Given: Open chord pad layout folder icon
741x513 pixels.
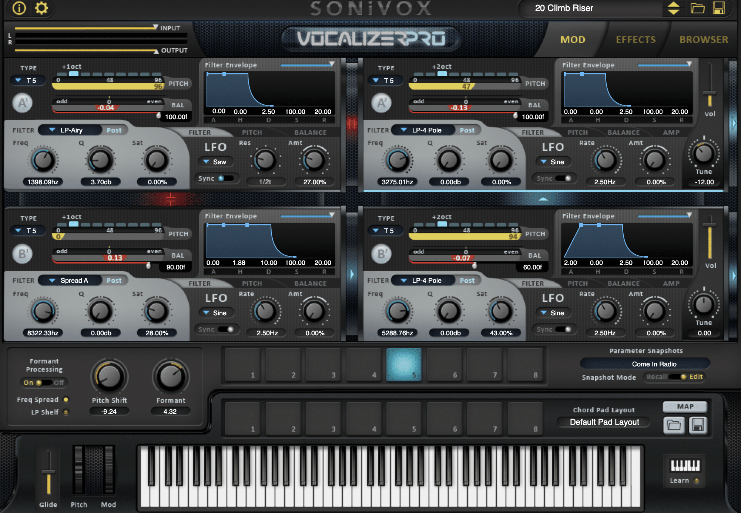Looking at the screenshot, I should click(674, 425).
